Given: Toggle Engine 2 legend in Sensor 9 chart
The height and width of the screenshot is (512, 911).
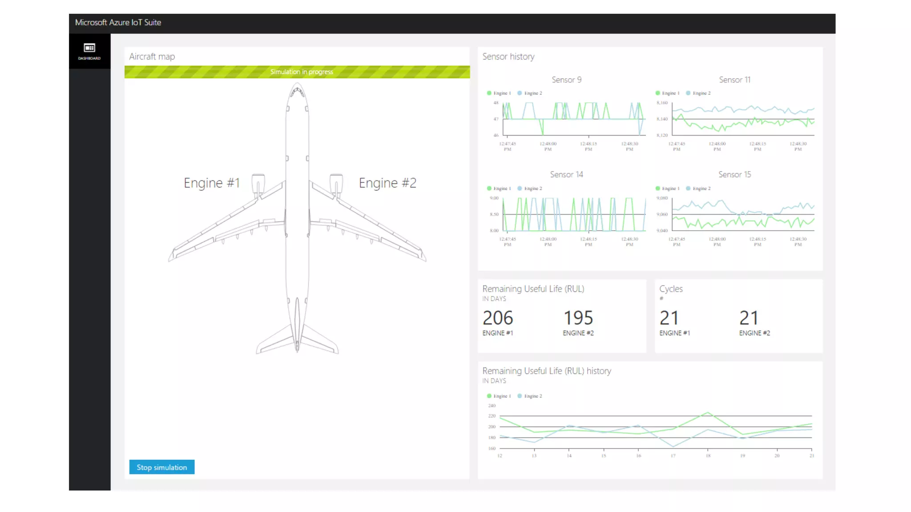Looking at the screenshot, I should [530, 93].
